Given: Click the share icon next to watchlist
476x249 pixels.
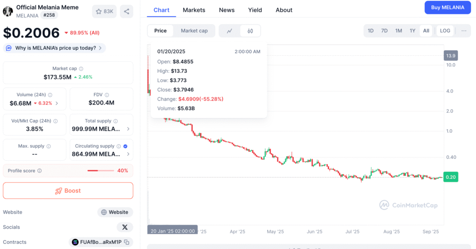Looking at the screenshot, I should click(126, 11).
